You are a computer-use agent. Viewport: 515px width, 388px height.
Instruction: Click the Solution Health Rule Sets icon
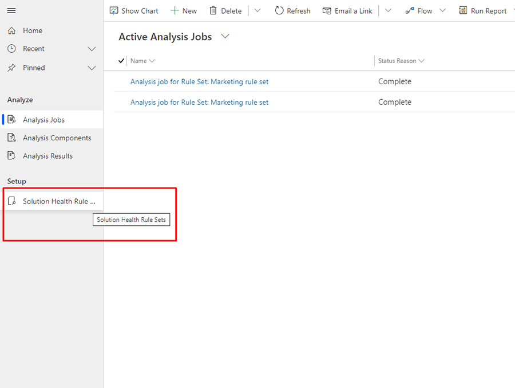[11, 201]
